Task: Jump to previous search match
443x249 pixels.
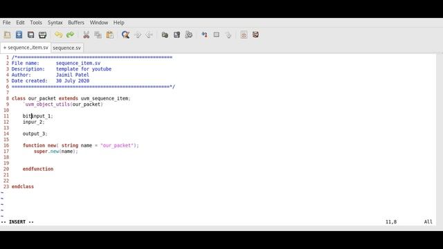Action: 150,35
